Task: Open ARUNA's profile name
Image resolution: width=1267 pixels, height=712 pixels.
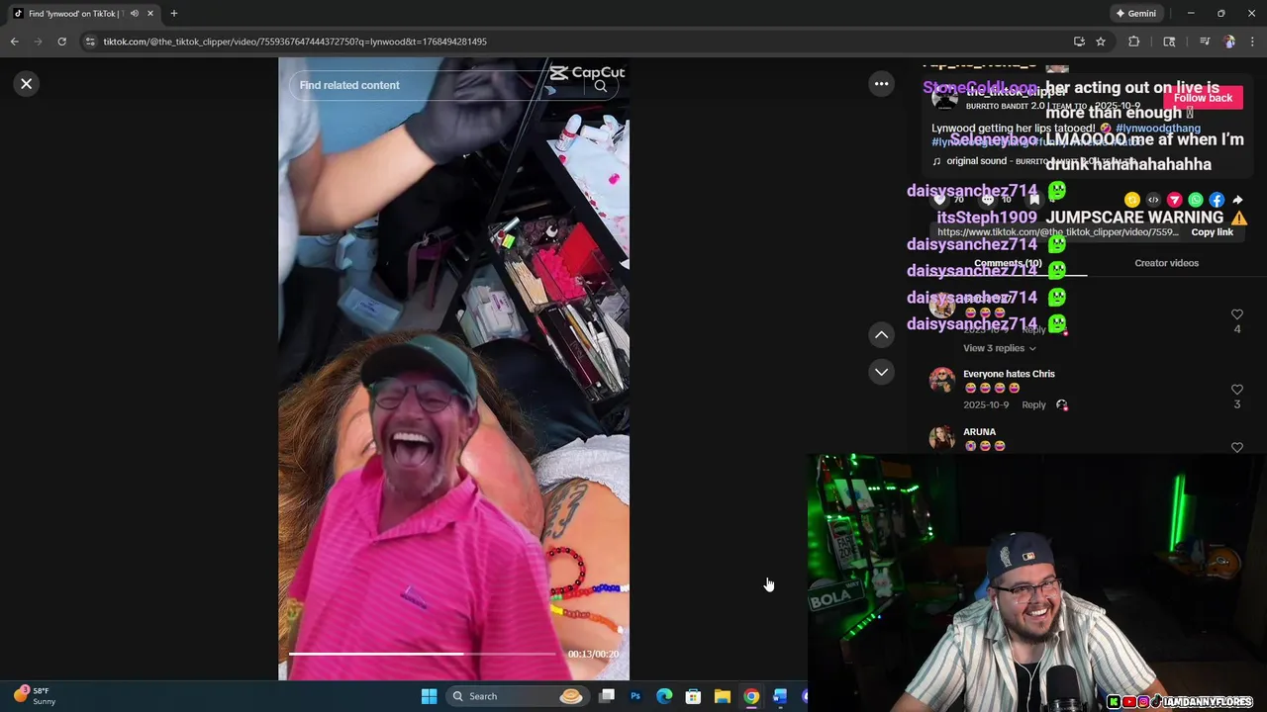Action: click(979, 432)
